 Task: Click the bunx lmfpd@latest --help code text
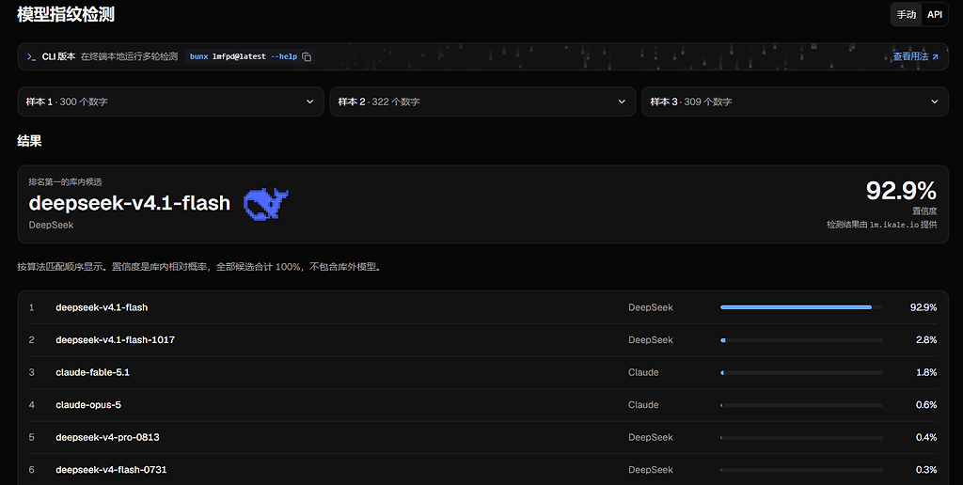click(x=244, y=56)
